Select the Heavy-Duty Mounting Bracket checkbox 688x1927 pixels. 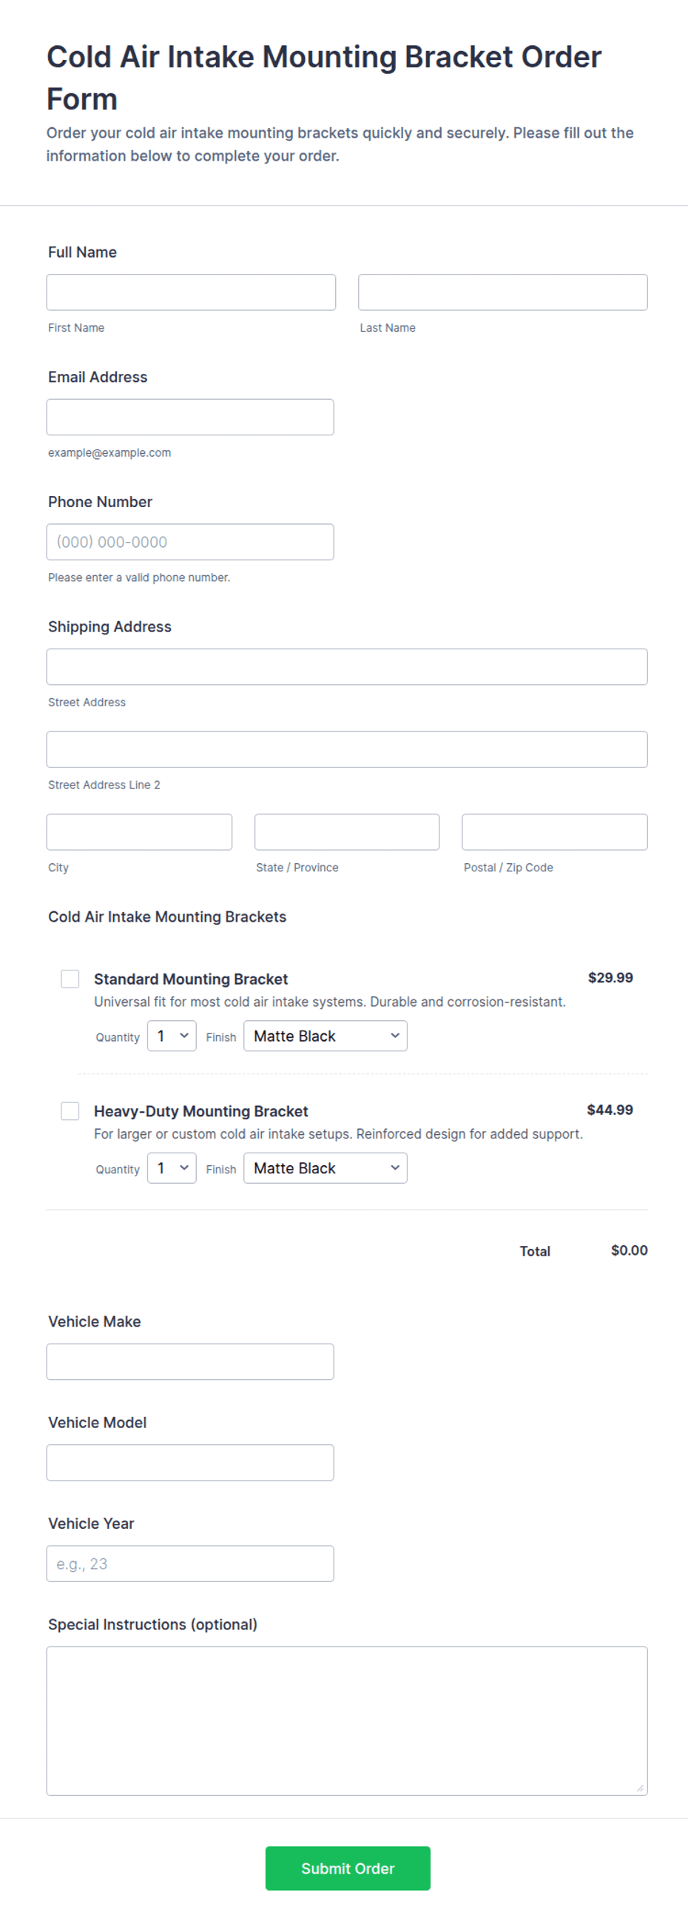coord(70,1111)
